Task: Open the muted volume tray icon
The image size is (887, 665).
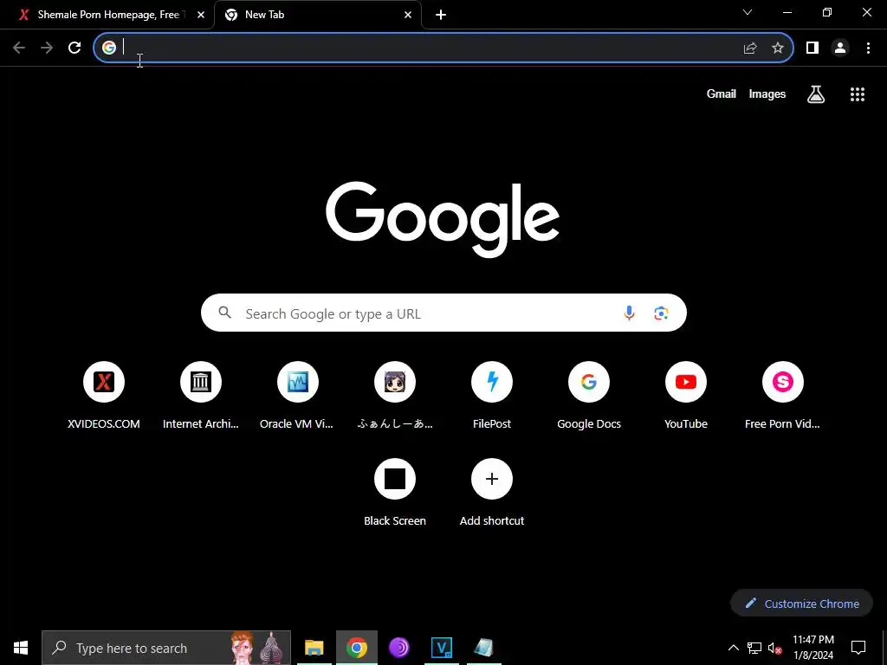Action: [x=775, y=648]
